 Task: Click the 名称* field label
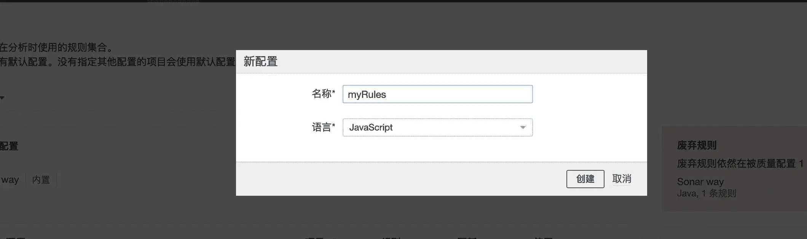(x=323, y=94)
